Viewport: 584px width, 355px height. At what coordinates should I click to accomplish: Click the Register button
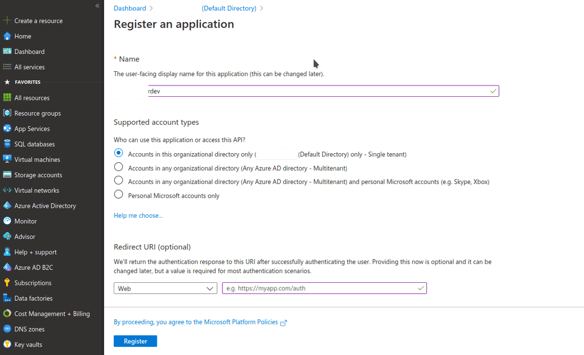tap(135, 341)
